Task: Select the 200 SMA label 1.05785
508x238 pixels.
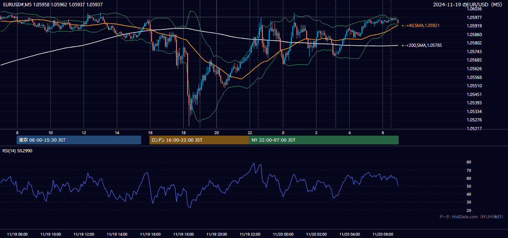Action: tap(422, 46)
